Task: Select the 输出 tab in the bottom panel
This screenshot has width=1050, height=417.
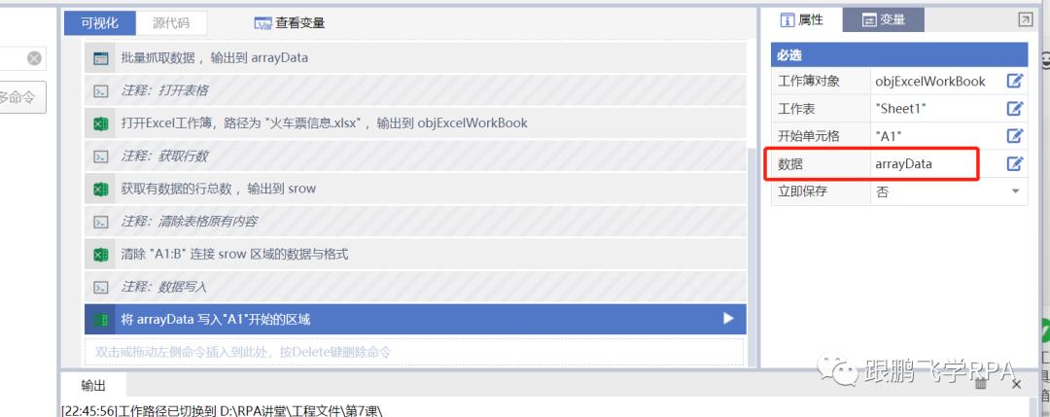Action: 93,386
